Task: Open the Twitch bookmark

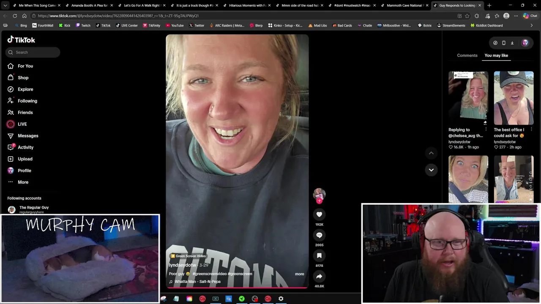Action: pyautogui.click(x=83, y=25)
